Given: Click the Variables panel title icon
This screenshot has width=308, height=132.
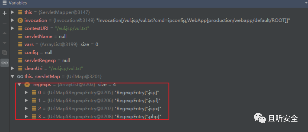Looking at the screenshot, I should pos(4,3).
